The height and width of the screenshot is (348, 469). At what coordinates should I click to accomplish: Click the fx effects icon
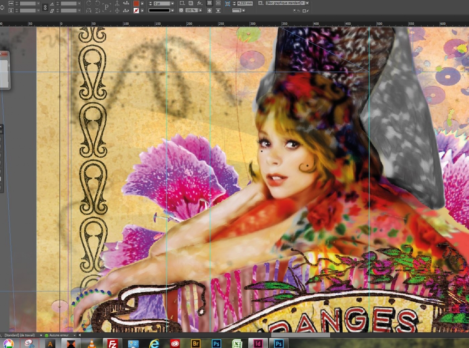(x=200, y=3)
